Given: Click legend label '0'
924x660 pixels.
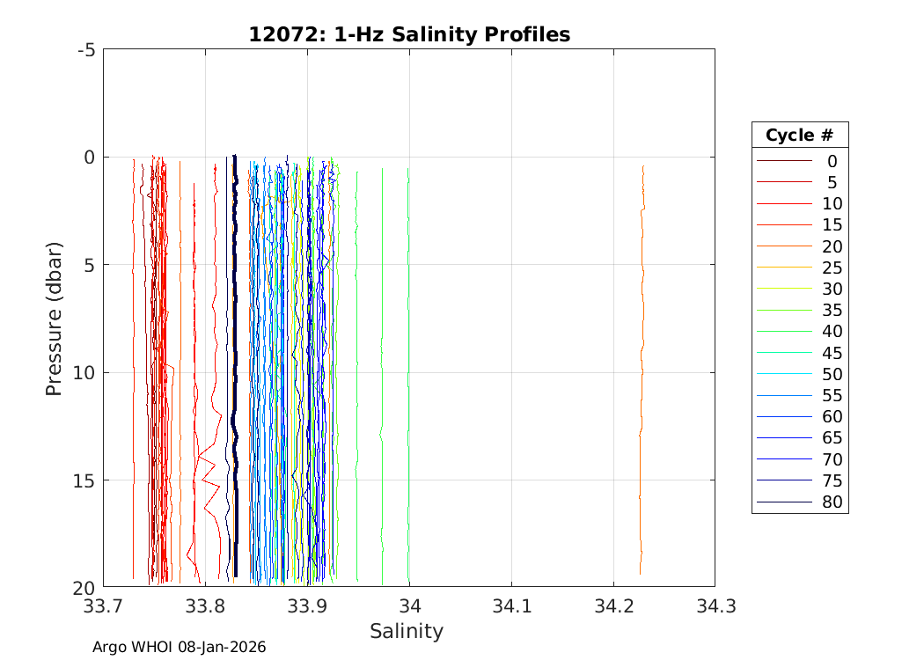Looking at the screenshot, I should tap(832, 161).
